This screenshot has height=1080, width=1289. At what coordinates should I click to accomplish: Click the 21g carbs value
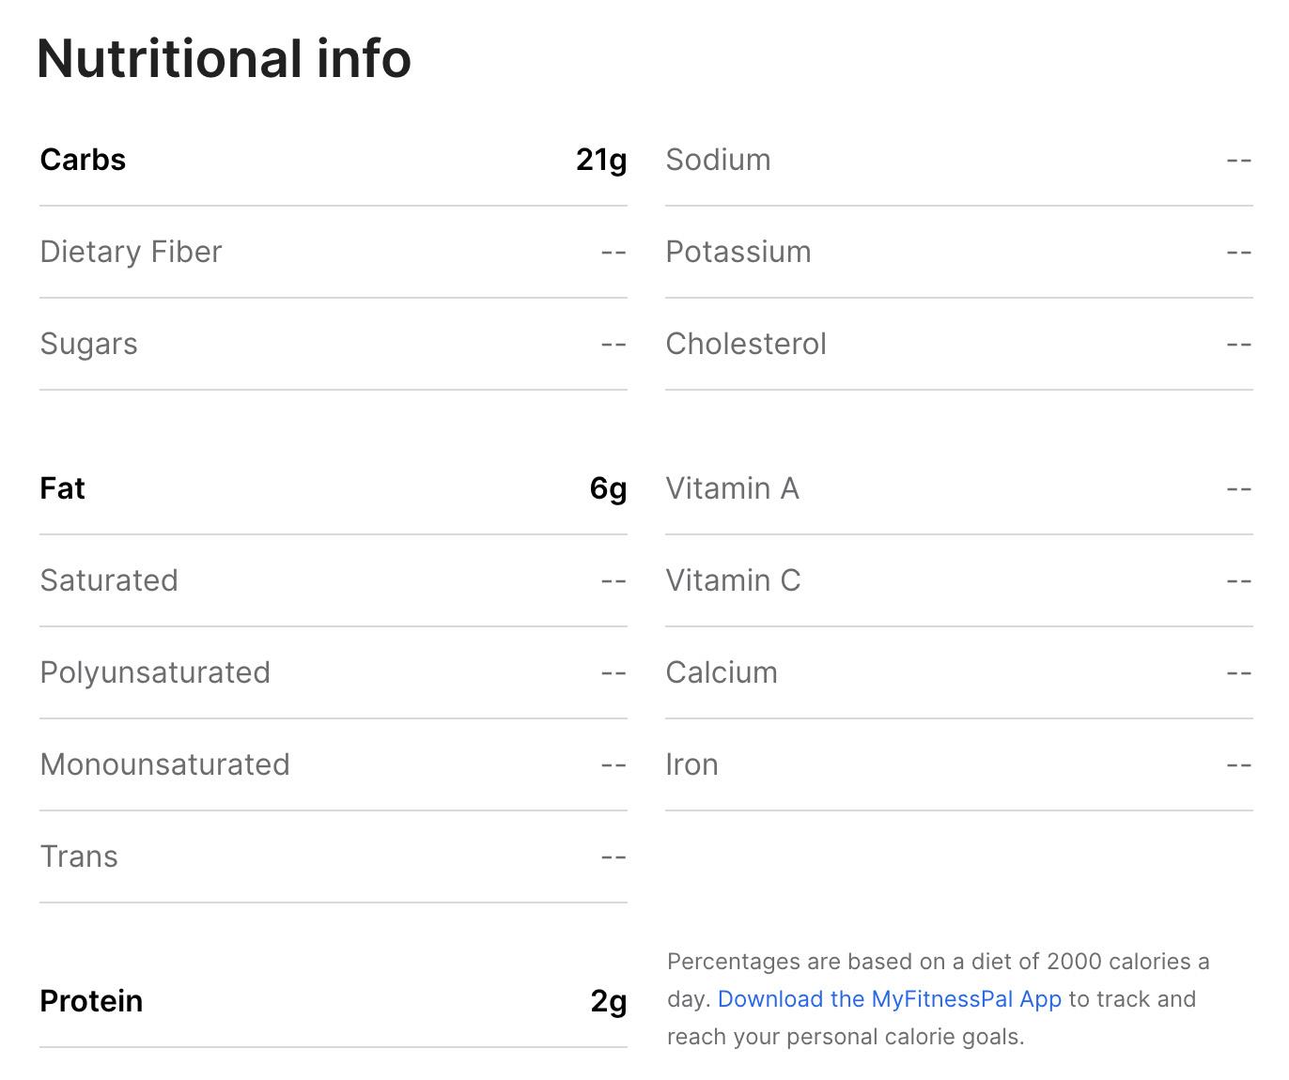coord(600,160)
